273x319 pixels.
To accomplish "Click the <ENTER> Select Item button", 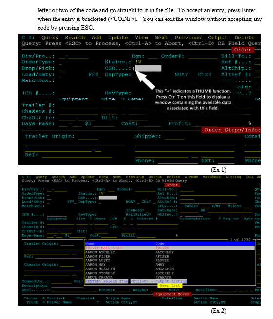I will (x=107, y=281).
